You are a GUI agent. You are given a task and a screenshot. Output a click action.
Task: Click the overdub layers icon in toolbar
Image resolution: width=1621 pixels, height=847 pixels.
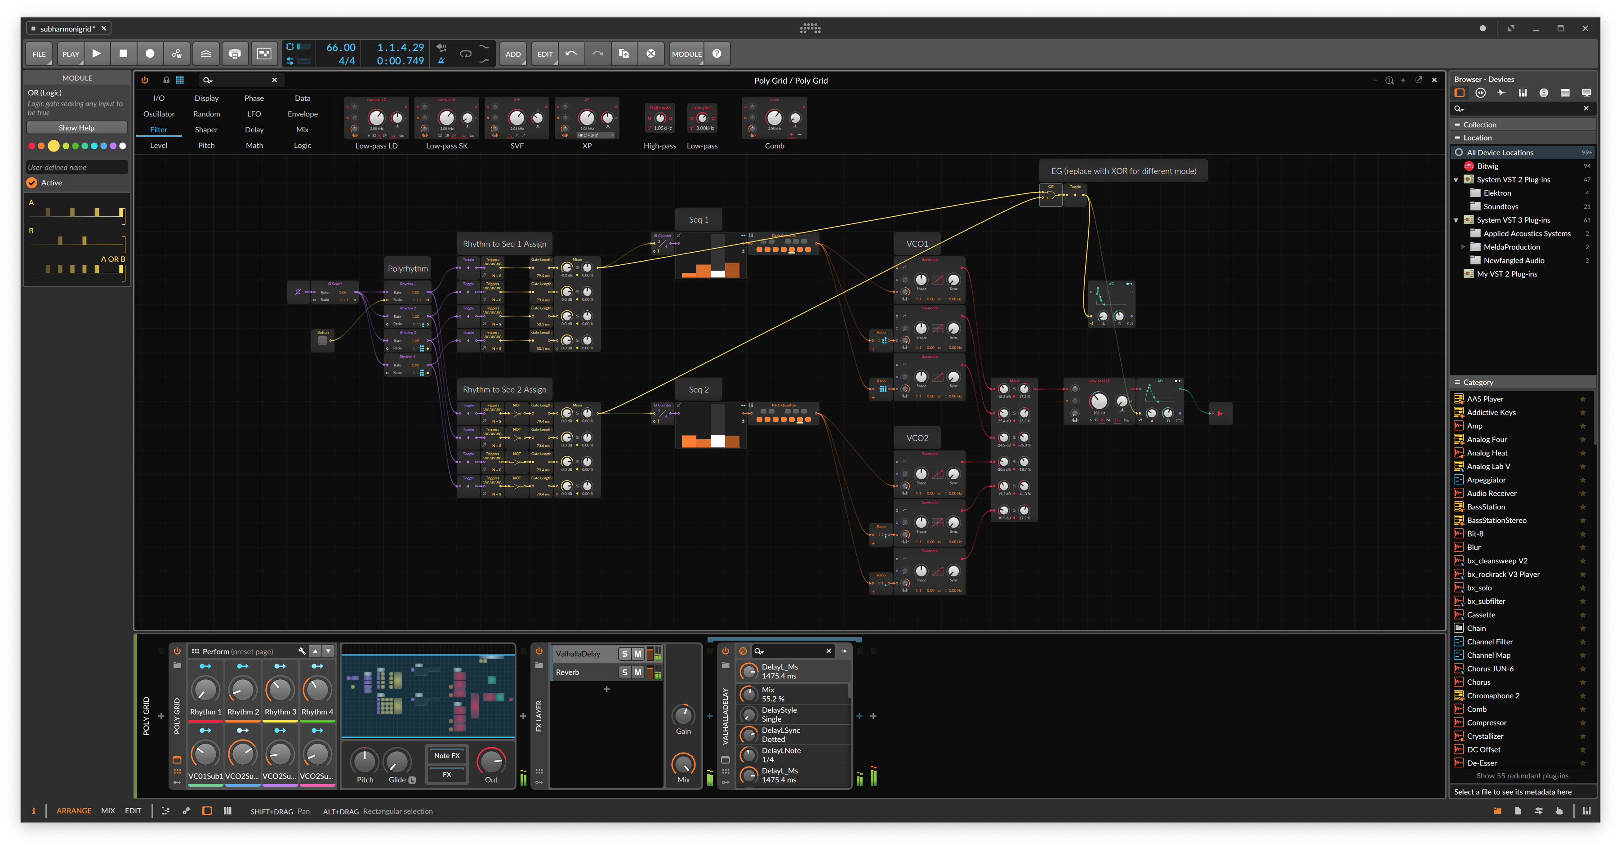coord(206,53)
